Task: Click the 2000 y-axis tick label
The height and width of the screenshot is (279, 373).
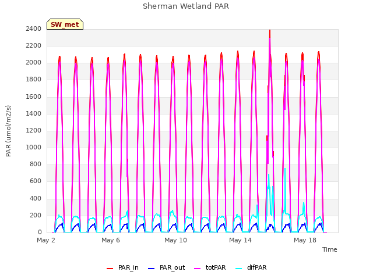Action: 34,62
